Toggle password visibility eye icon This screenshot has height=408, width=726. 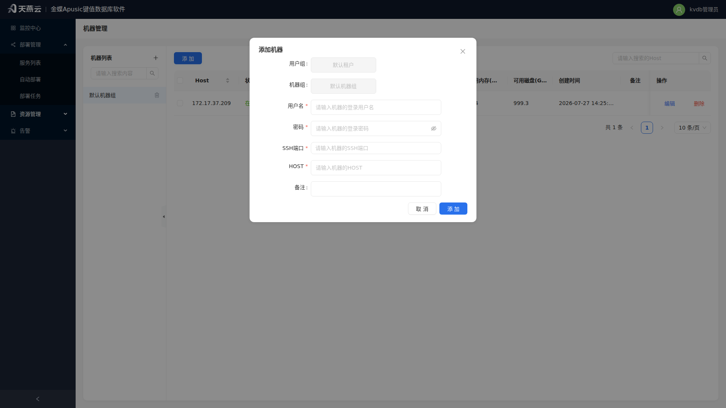(x=434, y=128)
